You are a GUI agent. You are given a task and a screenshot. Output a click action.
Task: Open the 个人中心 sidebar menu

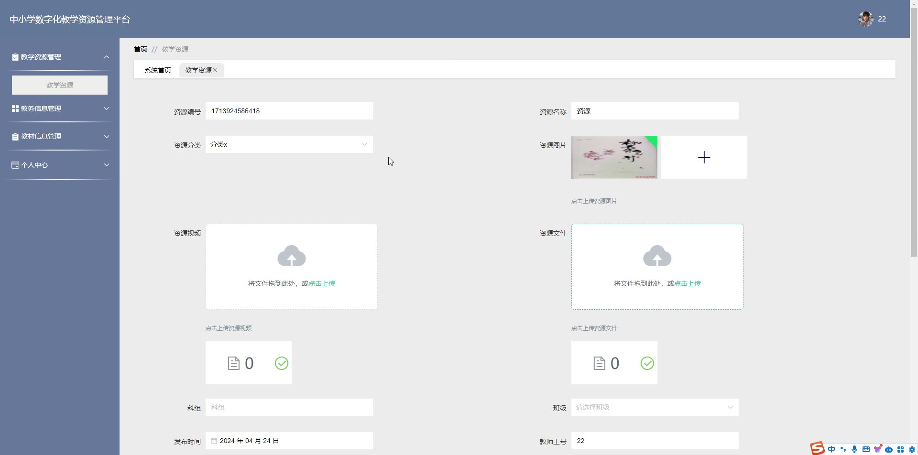(x=60, y=165)
